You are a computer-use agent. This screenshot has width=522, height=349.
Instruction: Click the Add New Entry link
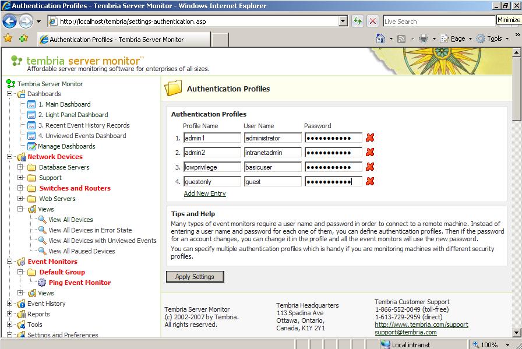pyautogui.click(x=204, y=193)
